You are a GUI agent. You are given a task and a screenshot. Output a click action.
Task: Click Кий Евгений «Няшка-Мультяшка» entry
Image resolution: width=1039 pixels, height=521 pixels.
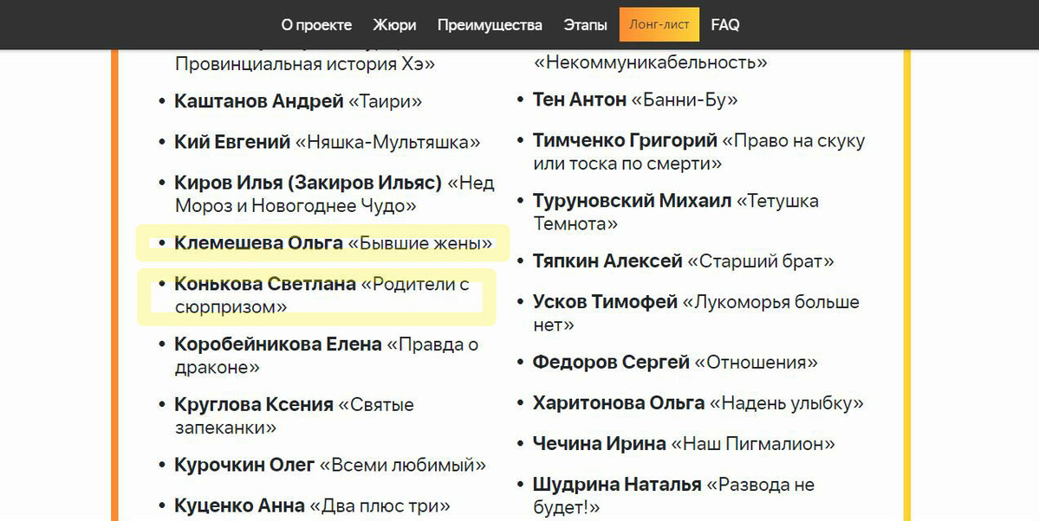tap(327, 142)
